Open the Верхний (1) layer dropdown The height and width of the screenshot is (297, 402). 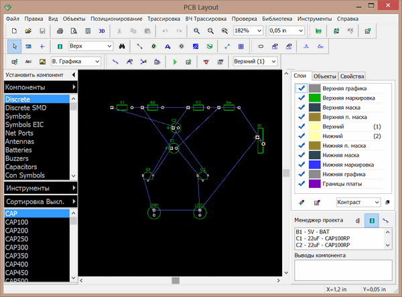tap(273, 62)
